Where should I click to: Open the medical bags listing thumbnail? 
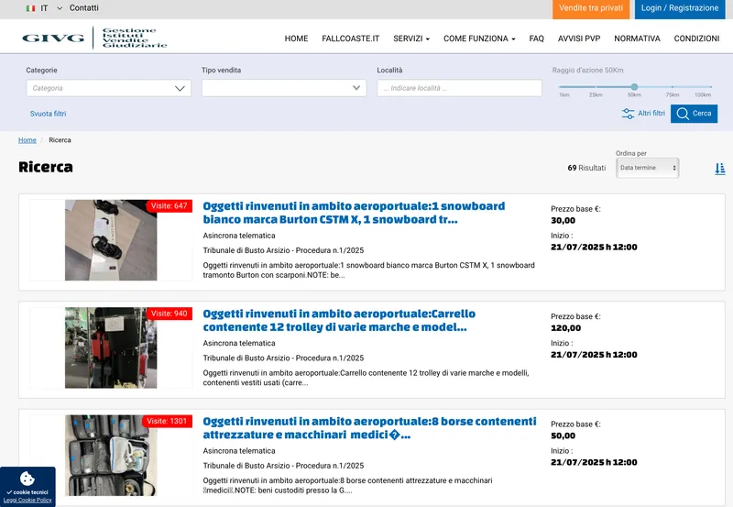point(111,455)
